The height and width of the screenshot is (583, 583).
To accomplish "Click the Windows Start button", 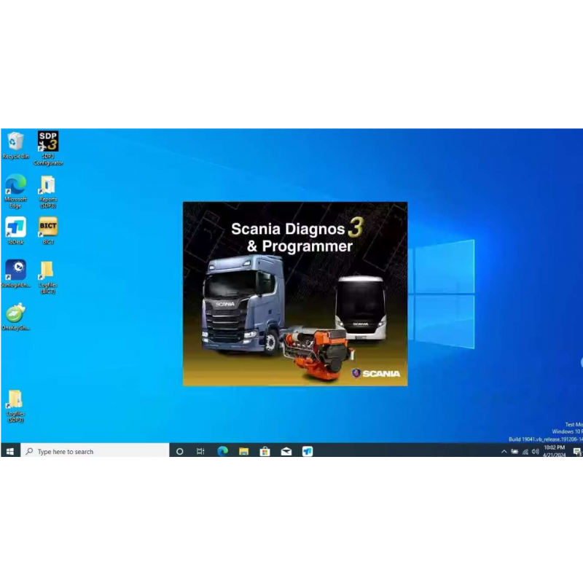I will coord(10,452).
